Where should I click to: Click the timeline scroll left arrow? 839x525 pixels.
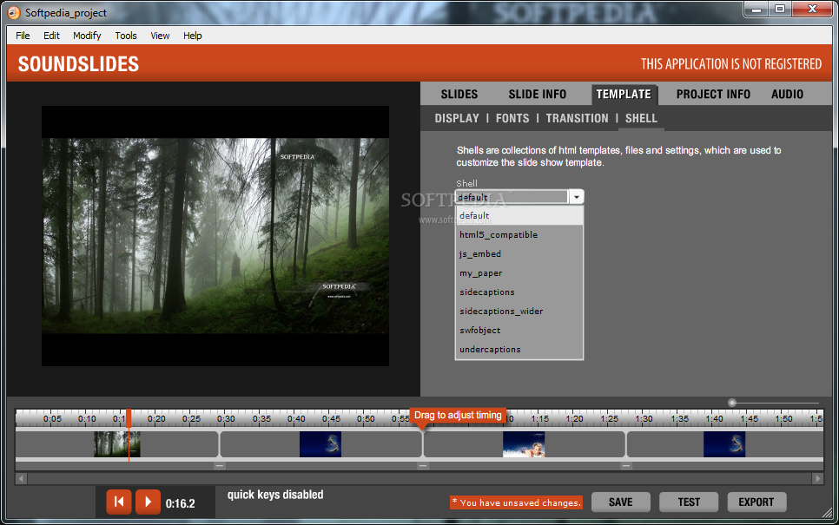(22, 478)
